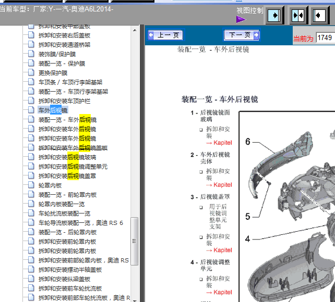Select tree item 轮罩内板装配一览

(x=62, y=204)
